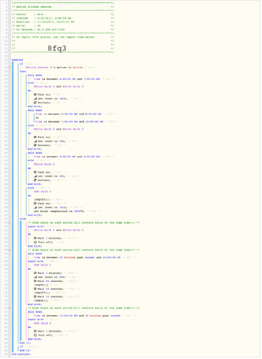Select White Bulb 5 and White Bulb 4 on line 34

coord(59,129)
